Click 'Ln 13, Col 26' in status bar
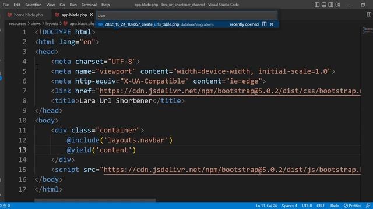The width and height of the screenshot is (373, 209). (266, 206)
